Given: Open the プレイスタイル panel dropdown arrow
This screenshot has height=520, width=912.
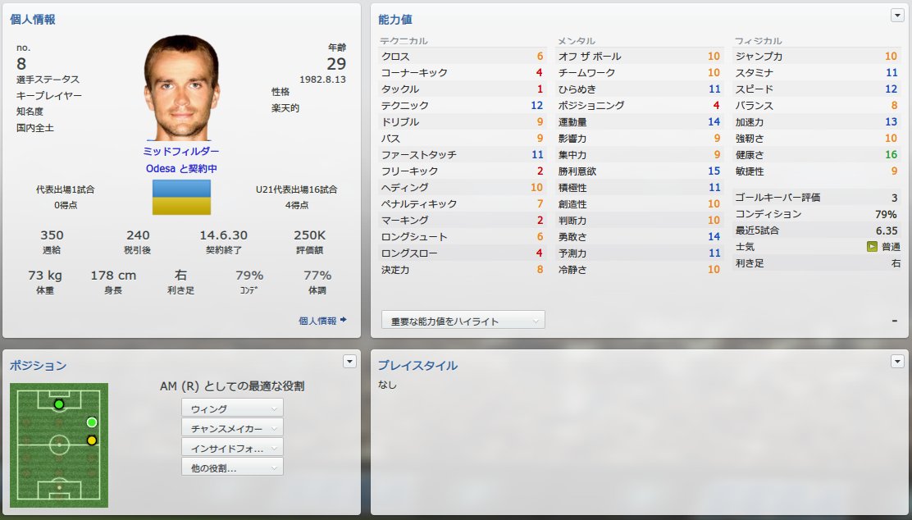Looking at the screenshot, I should [x=897, y=361].
